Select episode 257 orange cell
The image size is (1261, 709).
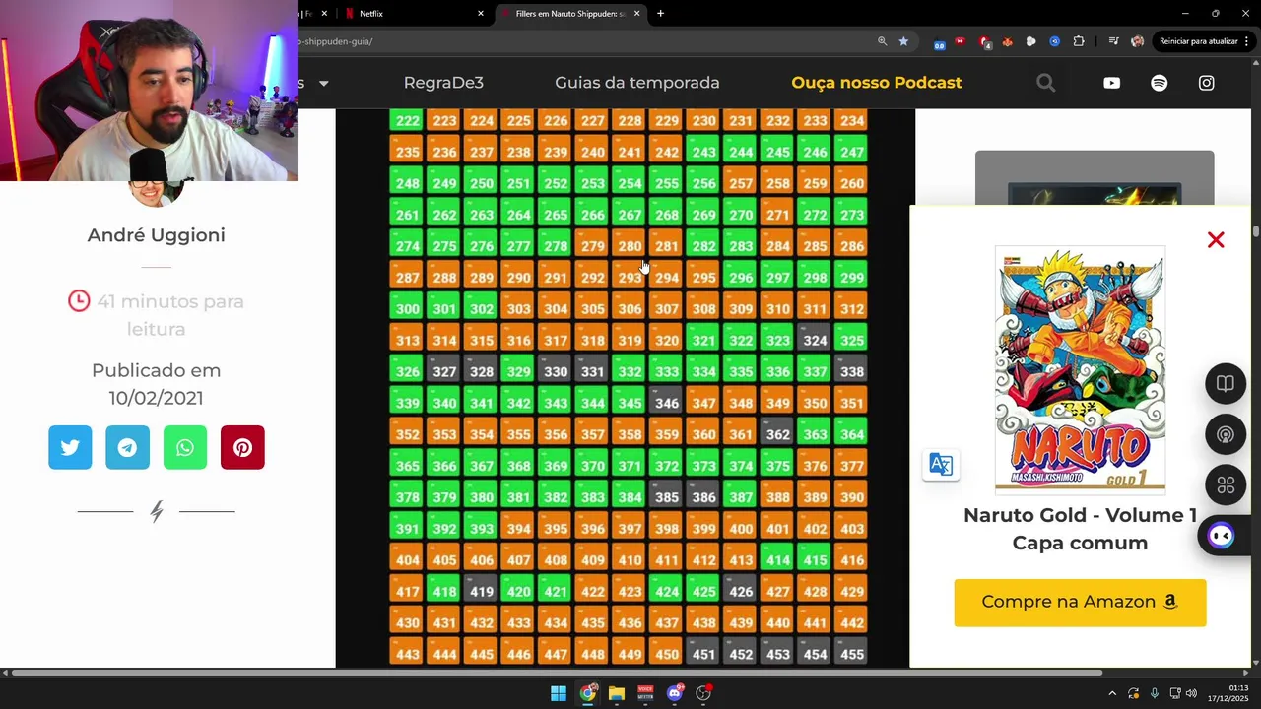[x=741, y=183]
